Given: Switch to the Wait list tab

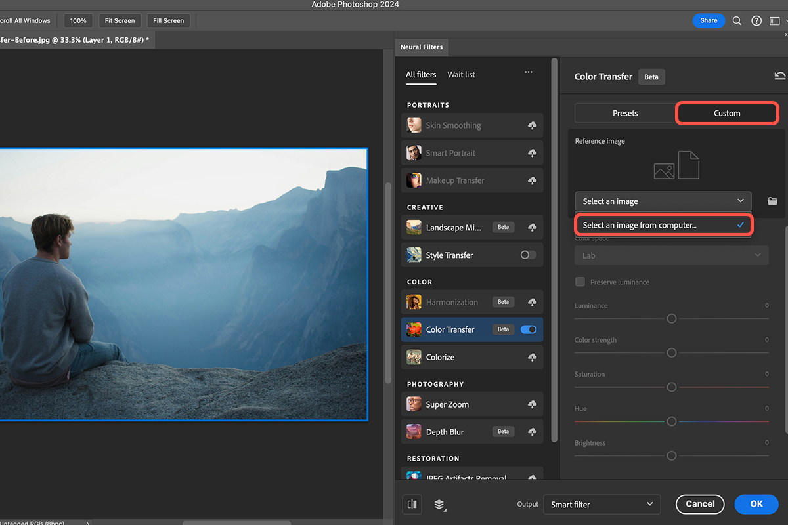Looking at the screenshot, I should pos(461,75).
